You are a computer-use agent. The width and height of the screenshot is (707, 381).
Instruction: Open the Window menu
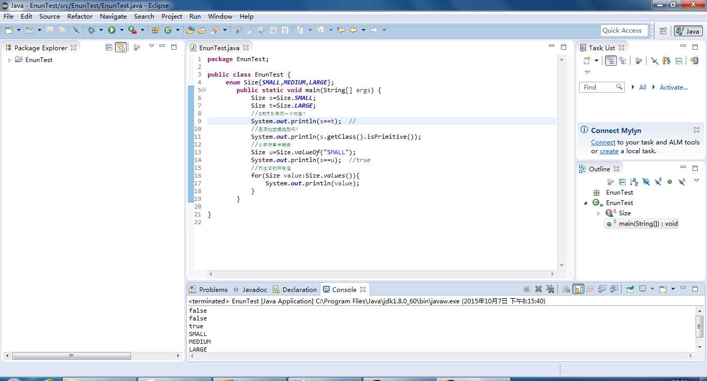pos(220,17)
